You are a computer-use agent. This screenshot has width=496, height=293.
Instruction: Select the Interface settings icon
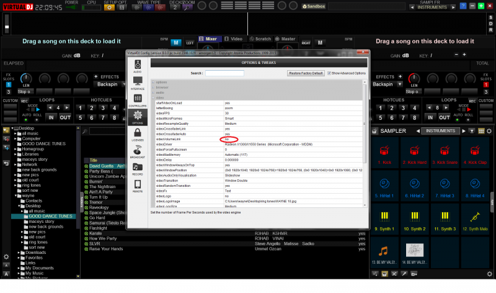coord(137,81)
